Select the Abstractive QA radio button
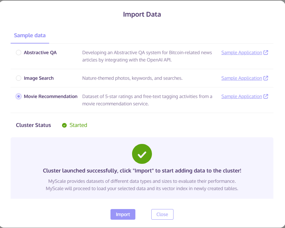Image resolution: width=285 pixels, height=228 pixels. pos(19,53)
